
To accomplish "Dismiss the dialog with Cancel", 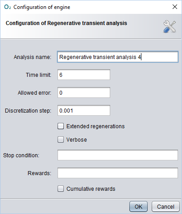I will point(165,206).
